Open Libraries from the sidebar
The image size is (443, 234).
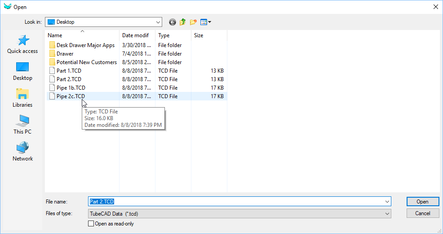(22, 98)
